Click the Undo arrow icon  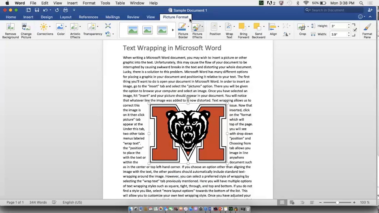pos(45,10)
